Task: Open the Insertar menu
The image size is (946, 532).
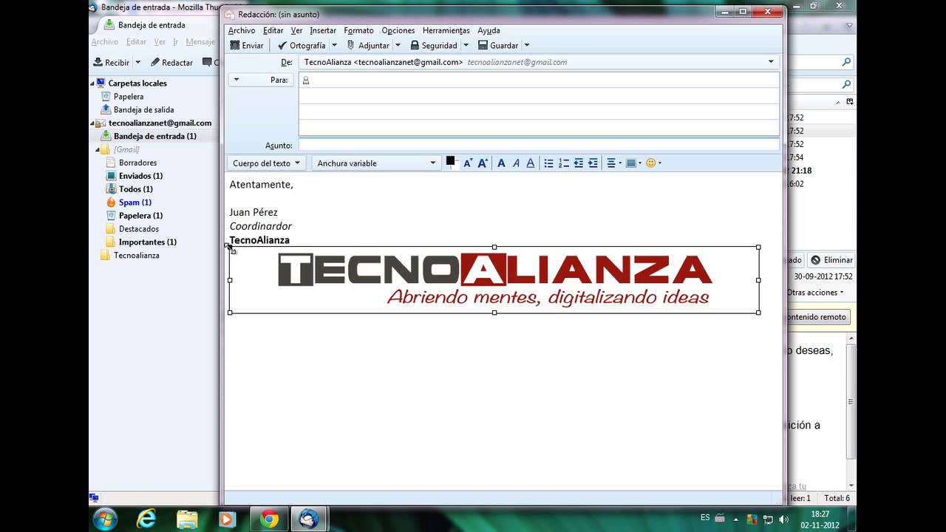Action: coord(323,30)
